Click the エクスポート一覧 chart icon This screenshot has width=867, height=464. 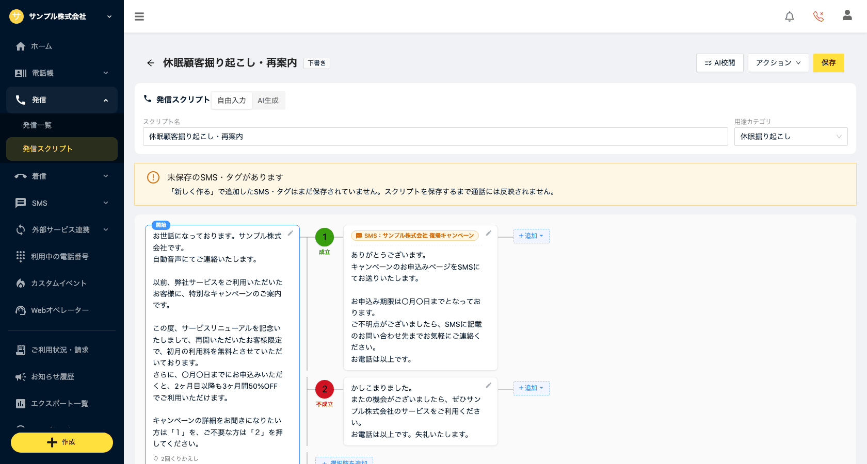pos(21,404)
